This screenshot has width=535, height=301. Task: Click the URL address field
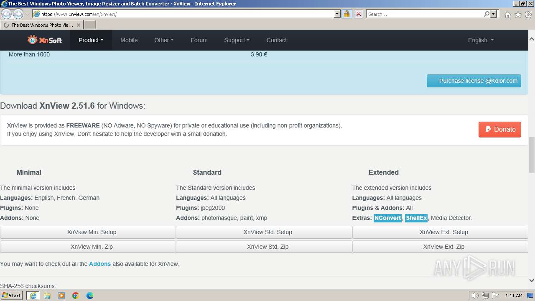pyautogui.click(x=186, y=14)
